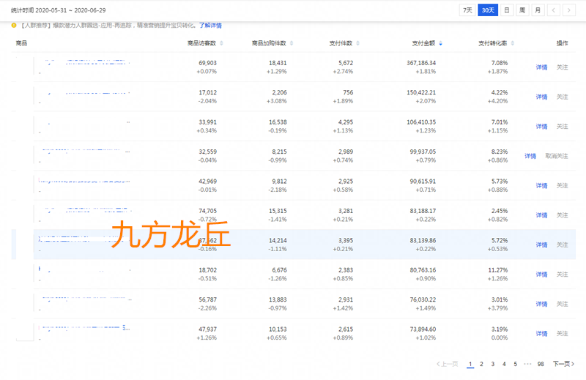Click 关注 for the 80,763.16 row
The width and height of the screenshot is (586, 380).
click(x=562, y=274)
